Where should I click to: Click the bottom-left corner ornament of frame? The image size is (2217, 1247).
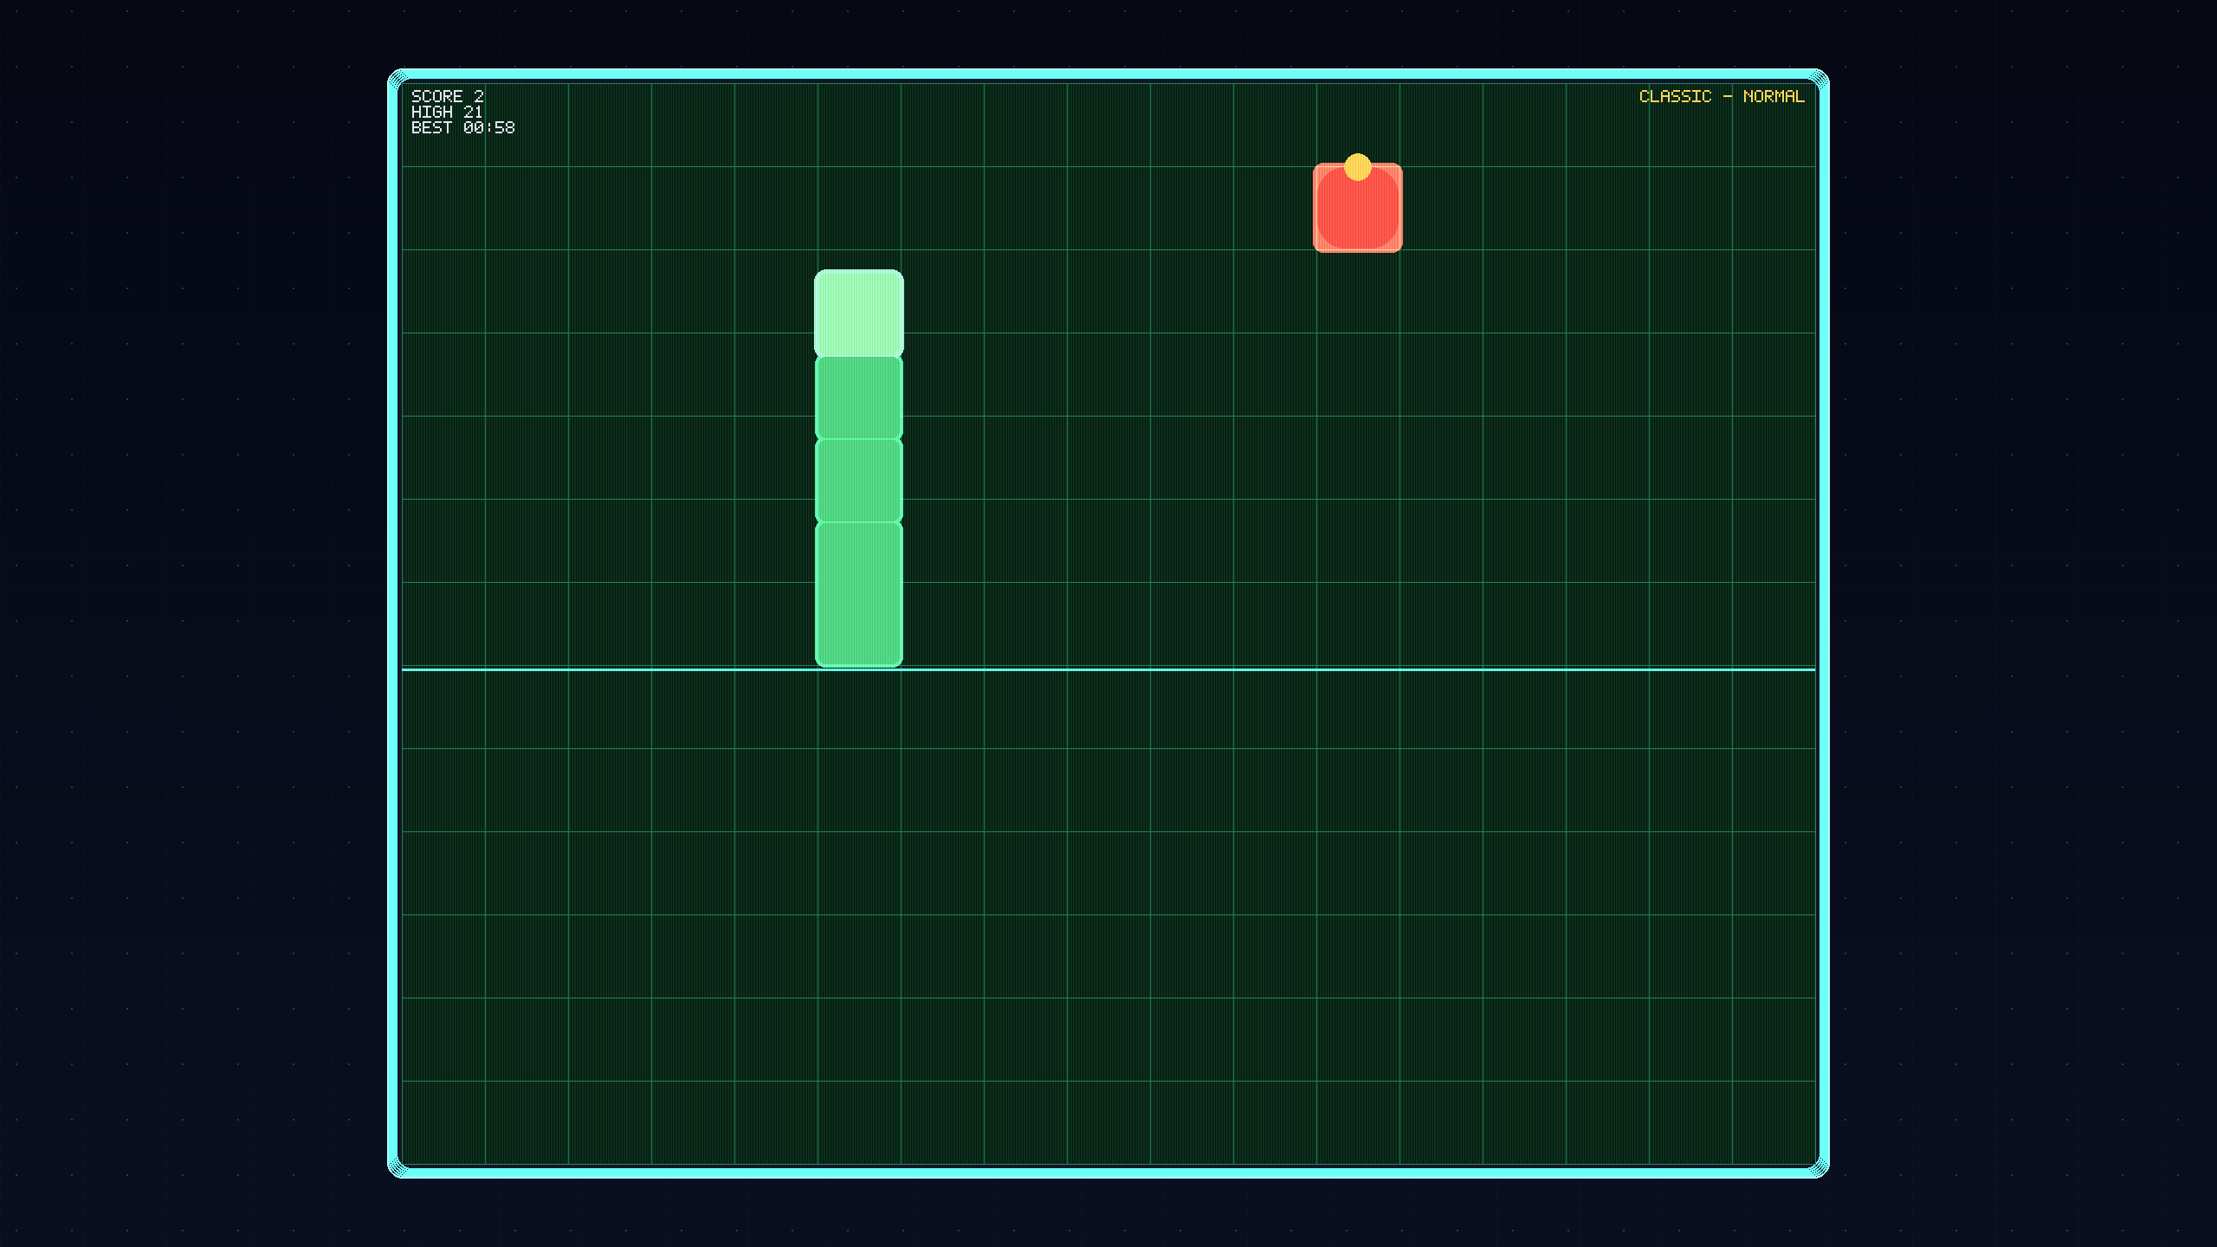tap(398, 1167)
